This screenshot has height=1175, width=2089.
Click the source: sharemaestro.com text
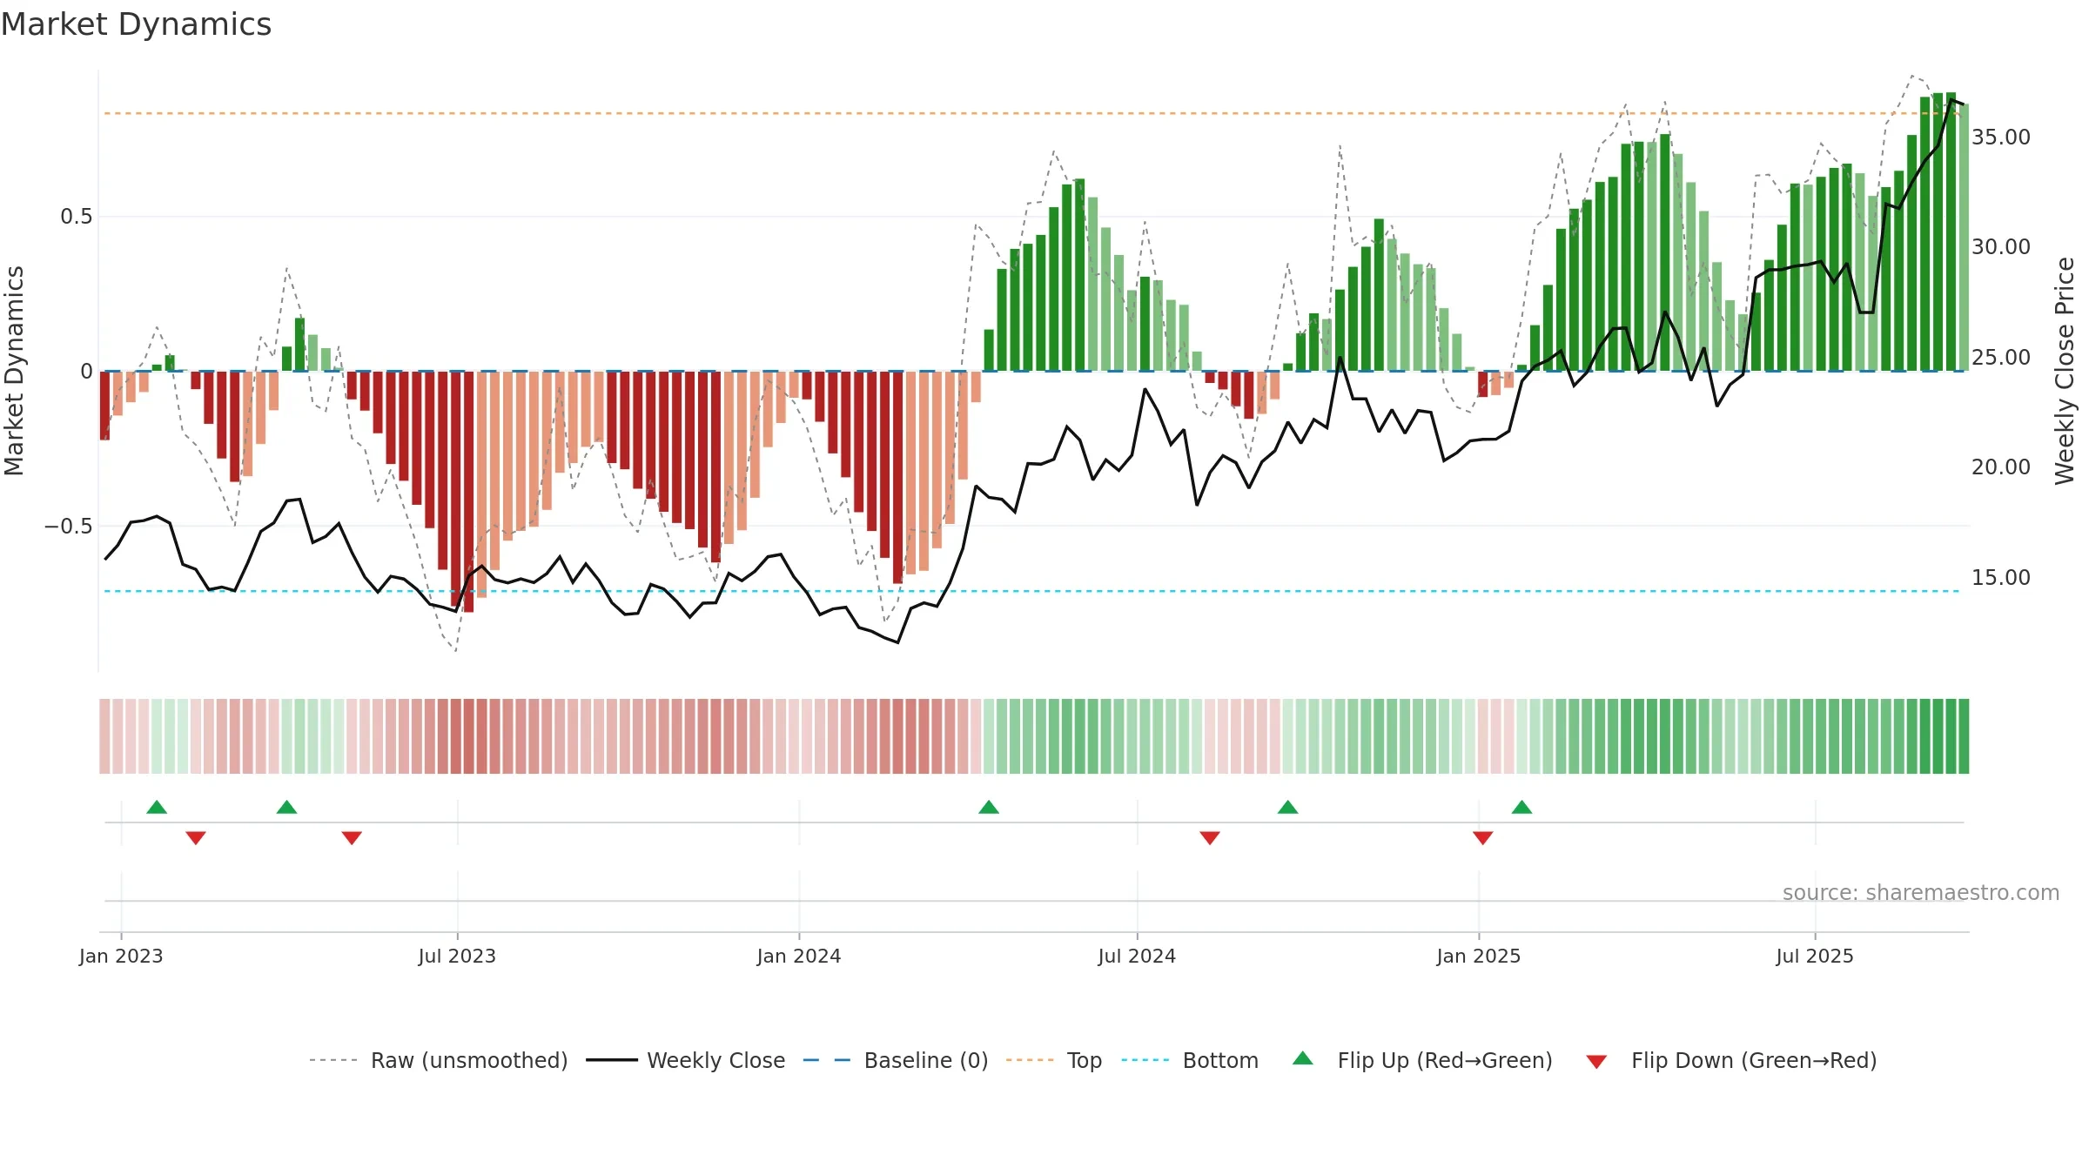tap(1921, 892)
